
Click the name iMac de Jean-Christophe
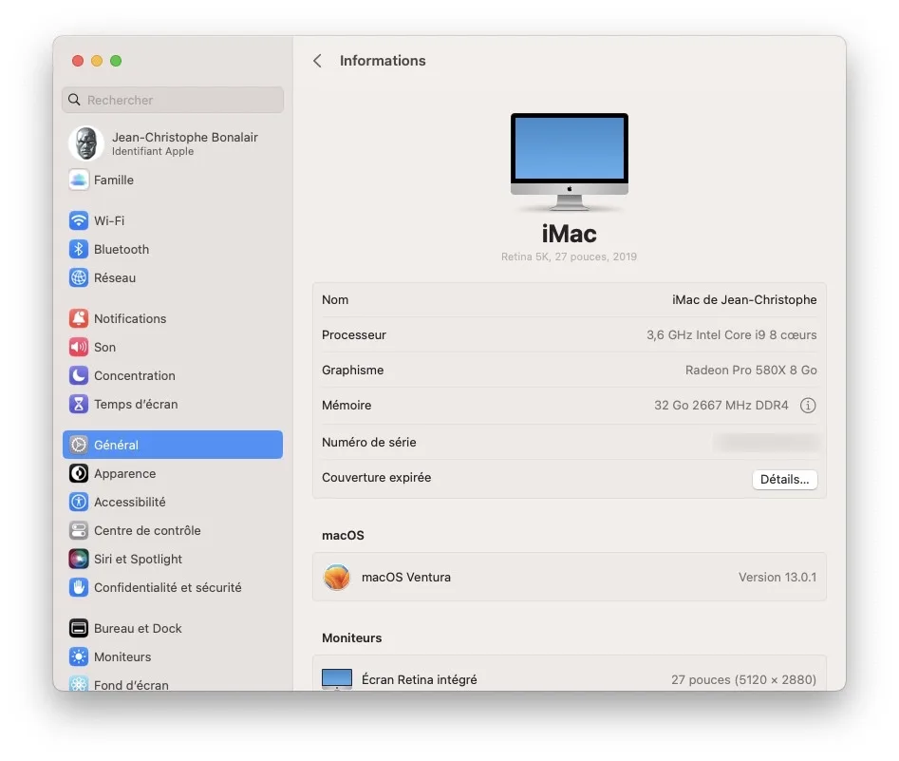[x=744, y=299]
